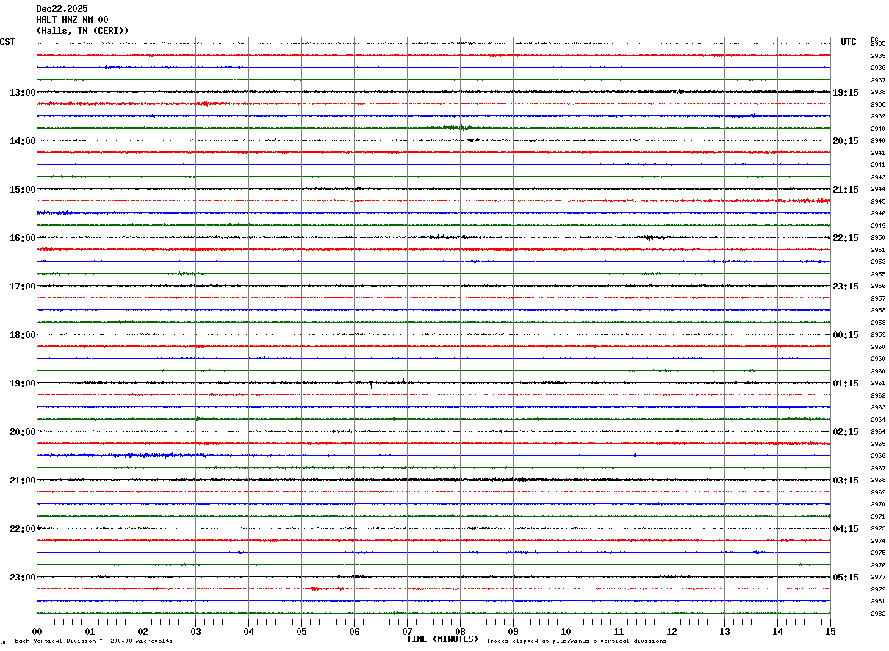The image size is (889, 651).
Task: Click the 'TIME (MINUTES)' axis title
Action: tap(442, 639)
